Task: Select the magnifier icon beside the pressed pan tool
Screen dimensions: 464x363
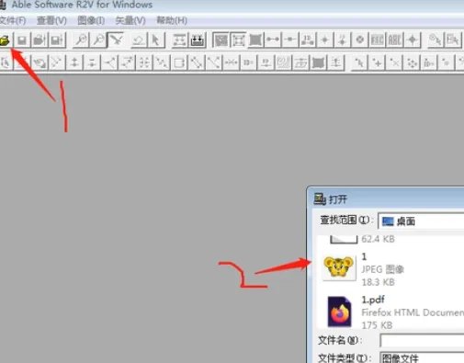Action: pyautogui.click(x=98, y=40)
